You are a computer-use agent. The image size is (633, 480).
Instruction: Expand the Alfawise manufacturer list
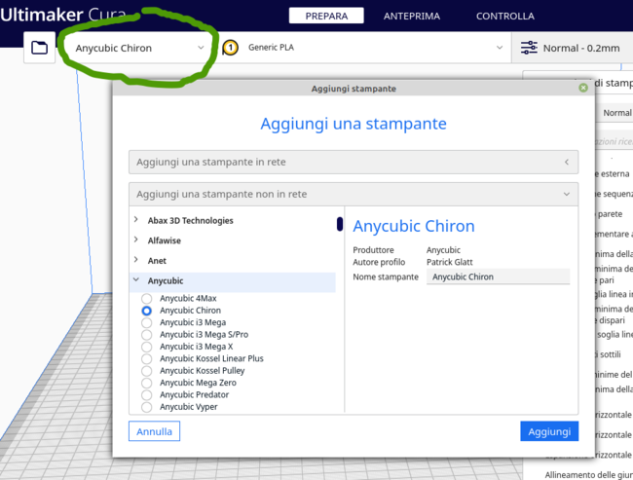point(135,240)
